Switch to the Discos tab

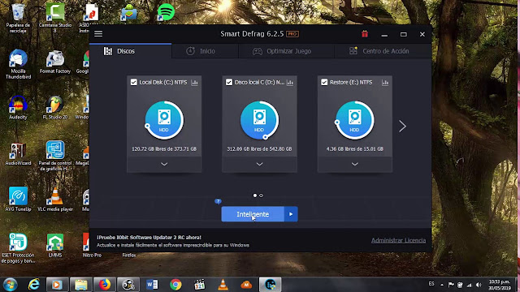130,51
